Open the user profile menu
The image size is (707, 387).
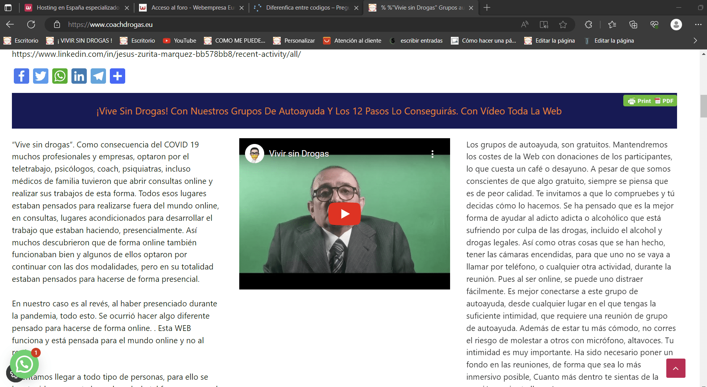tap(676, 25)
